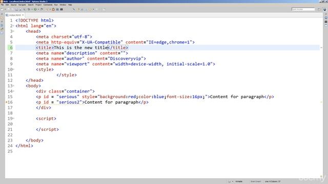This screenshot has width=328, height=184.
Task: Click 'container' class value on line 14
Action: click(x=78, y=91)
